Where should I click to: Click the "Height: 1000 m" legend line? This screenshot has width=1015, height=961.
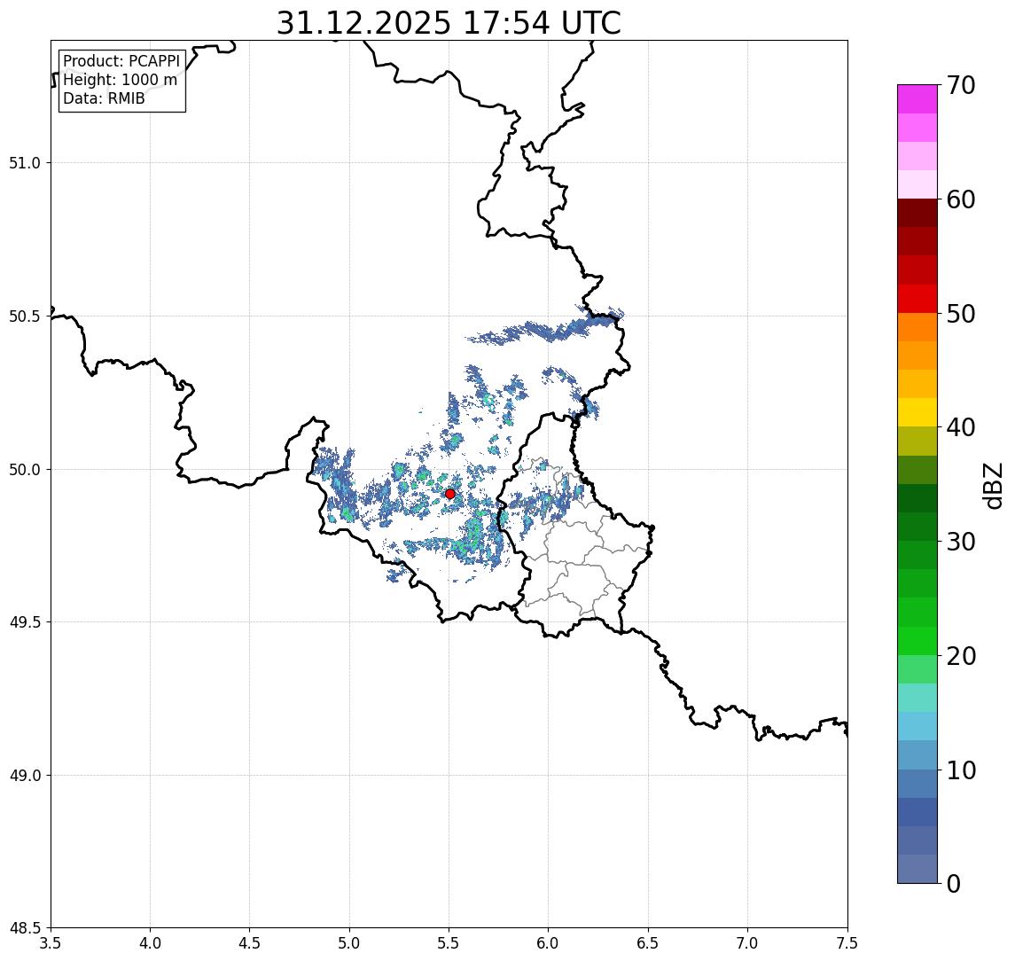(x=120, y=80)
